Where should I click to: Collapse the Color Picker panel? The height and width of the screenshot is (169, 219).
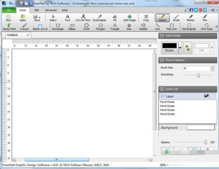(x=162, y=36)
